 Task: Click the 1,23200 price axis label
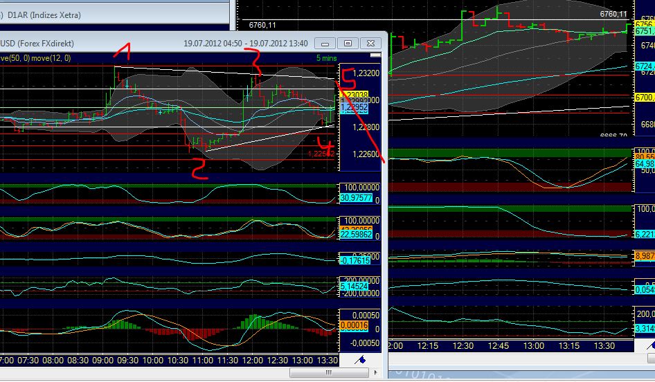[x=366, y=73]
